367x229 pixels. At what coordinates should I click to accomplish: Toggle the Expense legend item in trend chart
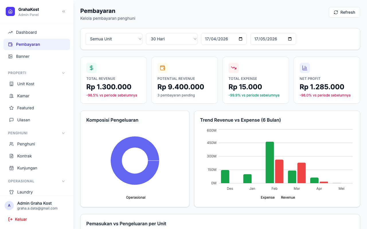[268, 198]
